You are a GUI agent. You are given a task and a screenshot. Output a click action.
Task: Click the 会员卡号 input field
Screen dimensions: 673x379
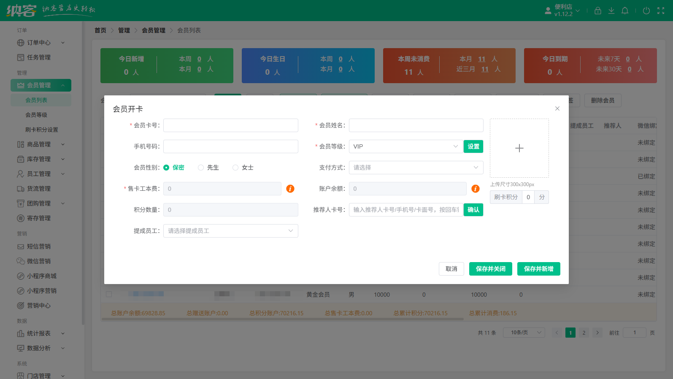click(x=230, y=125)
